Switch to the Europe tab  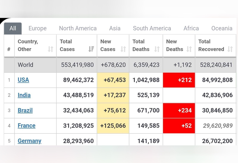37,28
